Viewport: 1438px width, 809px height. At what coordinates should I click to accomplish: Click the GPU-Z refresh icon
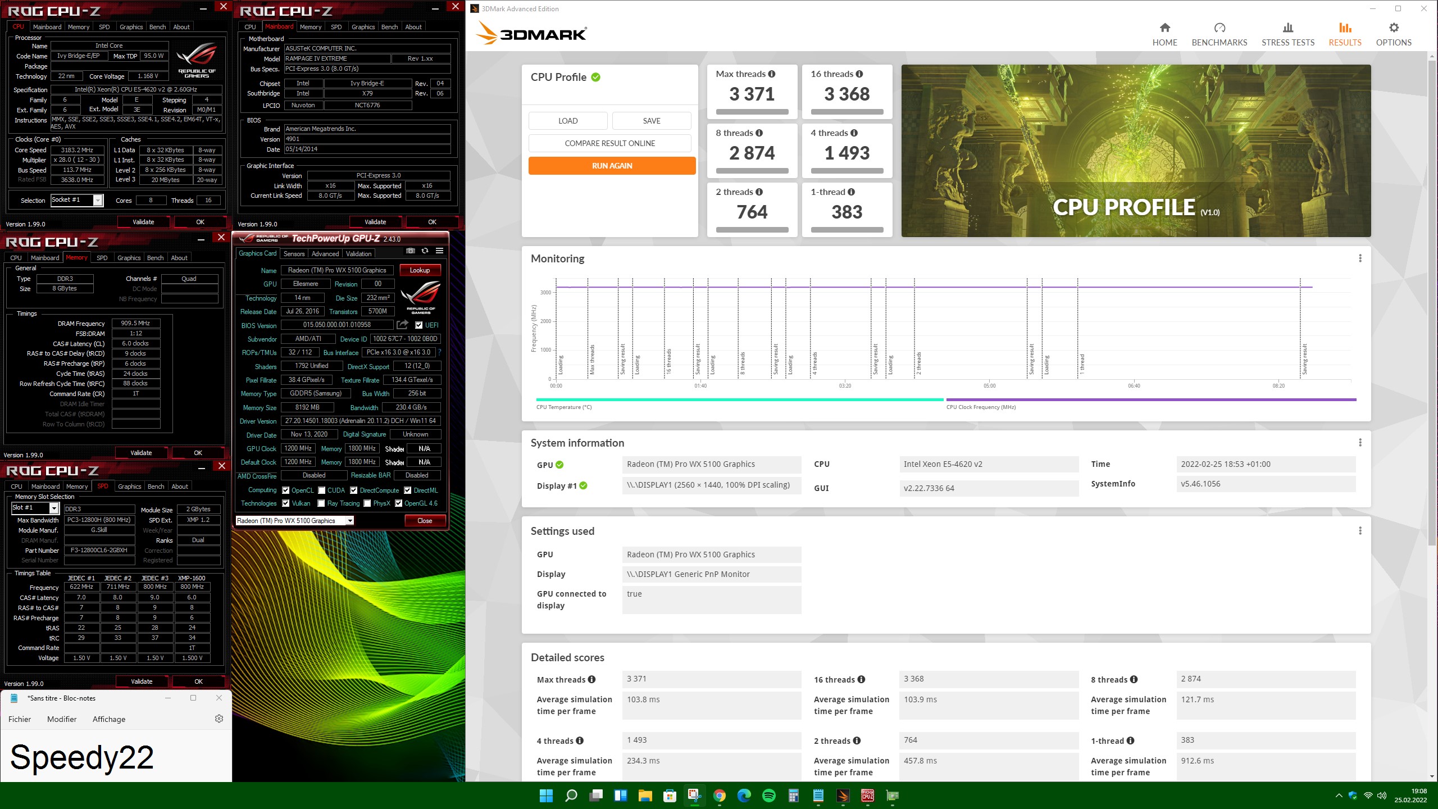tap(425, 251)
